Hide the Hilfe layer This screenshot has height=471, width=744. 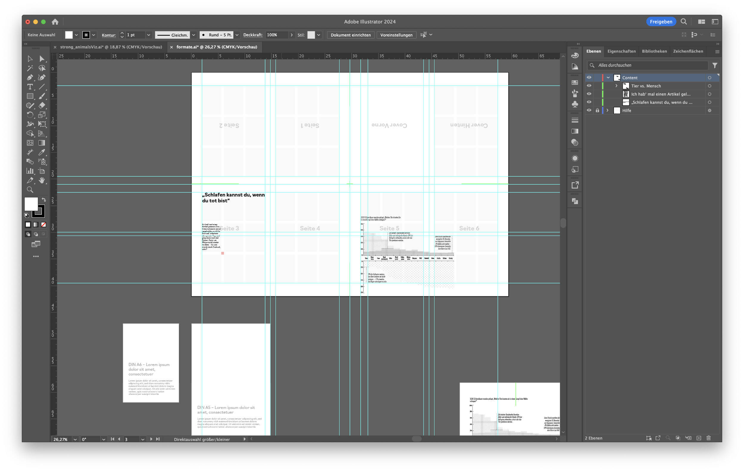(x=589, y=110)
